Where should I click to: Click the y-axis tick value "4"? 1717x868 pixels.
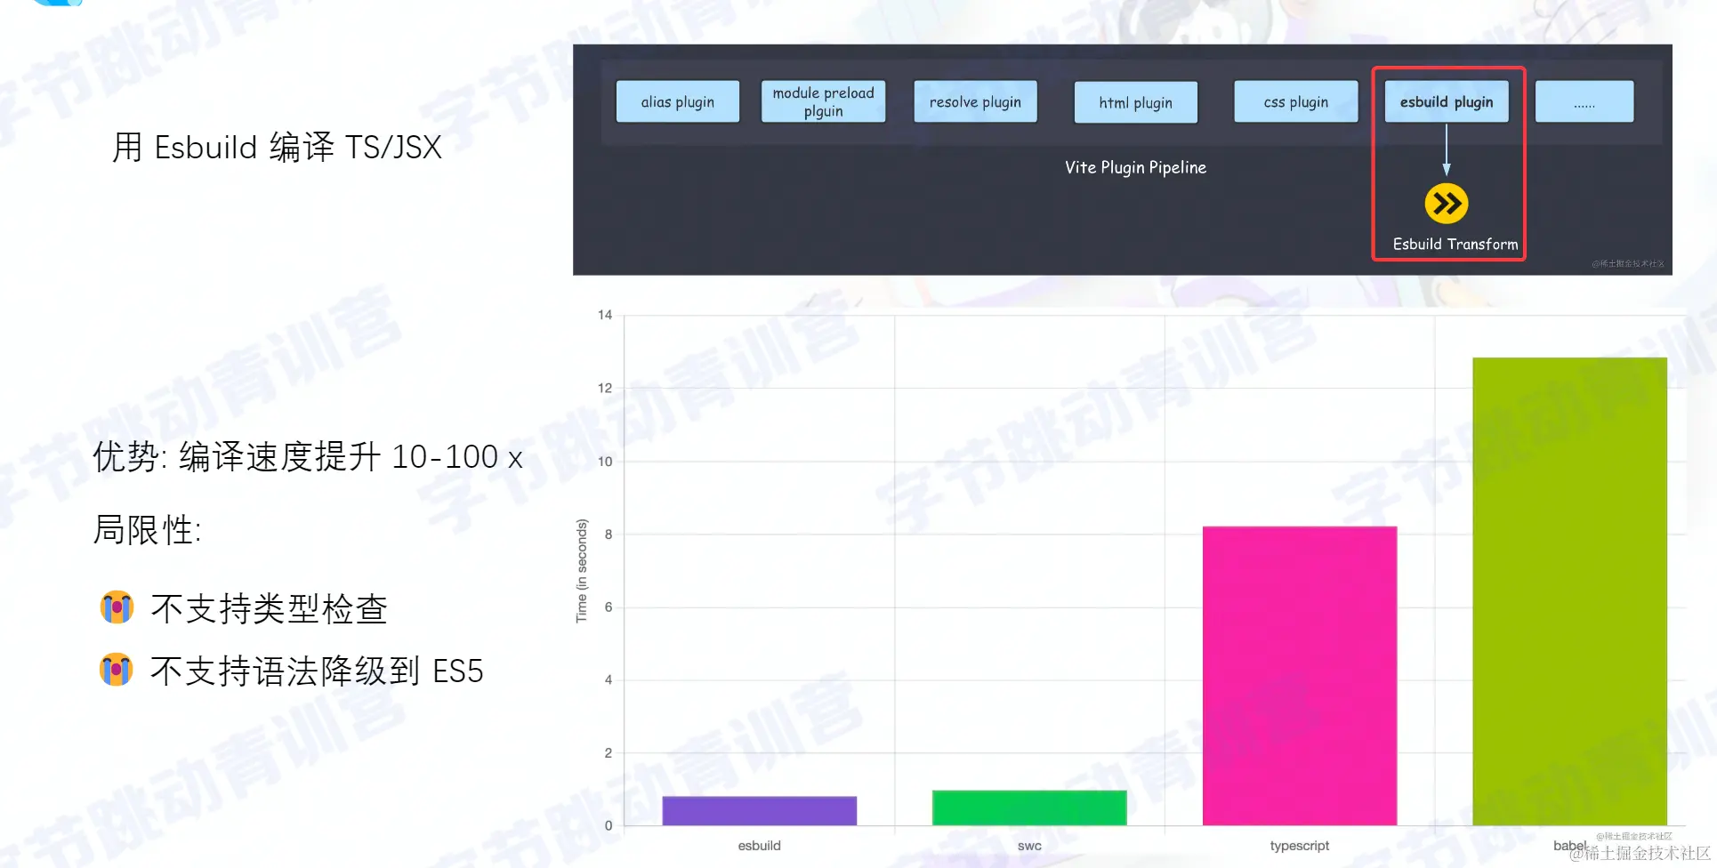point(609,680)
